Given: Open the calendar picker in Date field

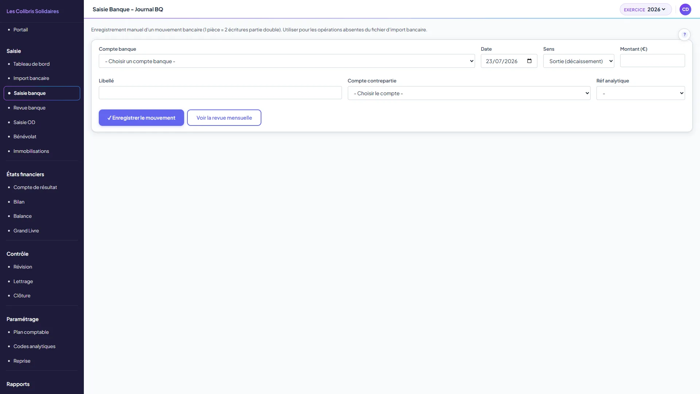Looking at the screenshot, I should pos(529,61).
